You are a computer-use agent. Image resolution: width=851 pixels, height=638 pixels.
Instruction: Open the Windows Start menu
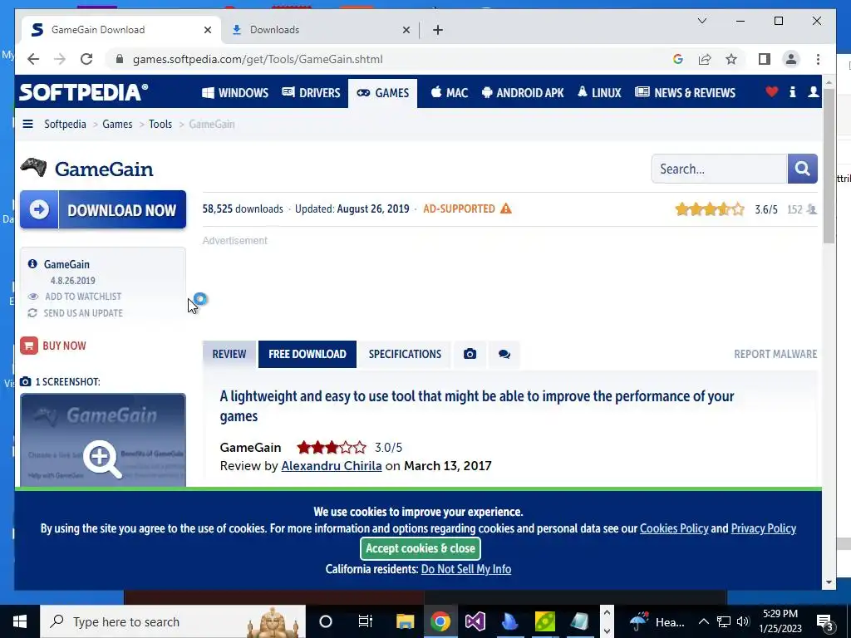20,621
